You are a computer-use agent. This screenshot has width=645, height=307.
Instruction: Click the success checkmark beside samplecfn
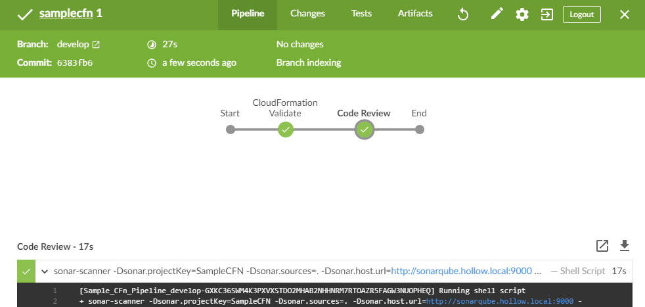25,14
